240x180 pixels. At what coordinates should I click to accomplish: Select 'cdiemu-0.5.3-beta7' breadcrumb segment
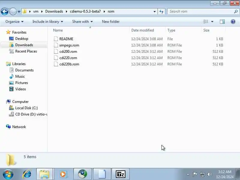85,11
